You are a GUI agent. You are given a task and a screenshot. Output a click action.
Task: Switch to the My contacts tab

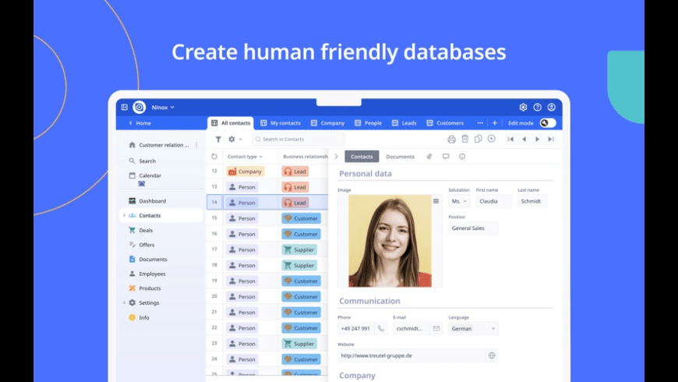point(281,123)
